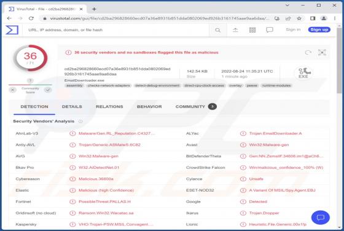Click the PossibleThreat.PALLAS.H result
The width and height of the screenshot is (344, 231).
pyautogui.click(x=104, y=202)
